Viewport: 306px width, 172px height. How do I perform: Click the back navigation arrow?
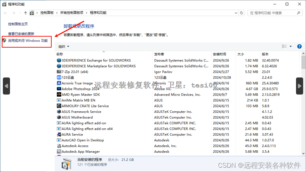pos(5,13)
